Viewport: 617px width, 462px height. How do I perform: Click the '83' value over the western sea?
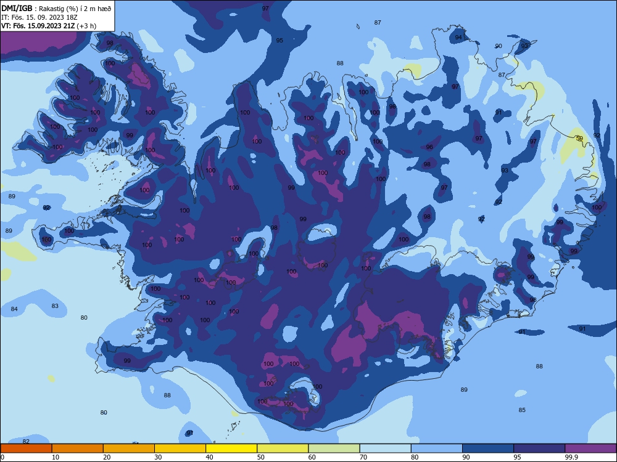click(x=55, y=306)
